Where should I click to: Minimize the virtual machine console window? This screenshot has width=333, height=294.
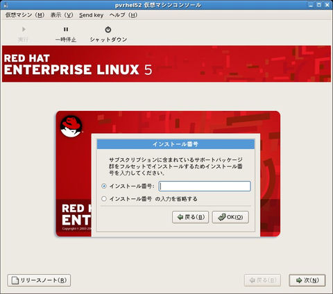[311, 5]
